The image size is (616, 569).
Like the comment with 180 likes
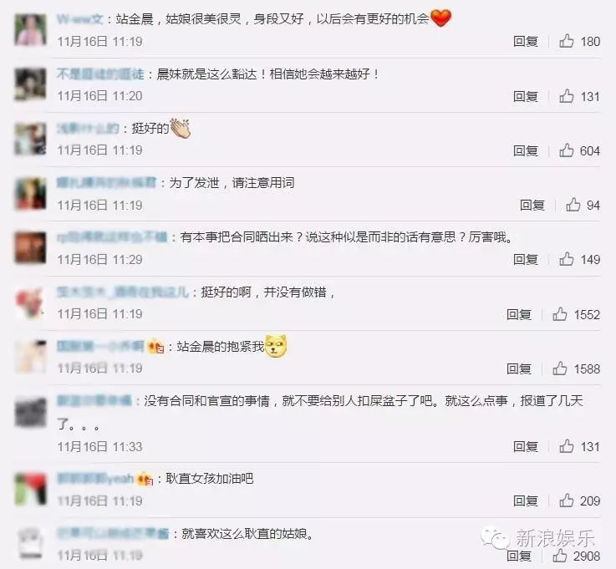click(566, 41)
